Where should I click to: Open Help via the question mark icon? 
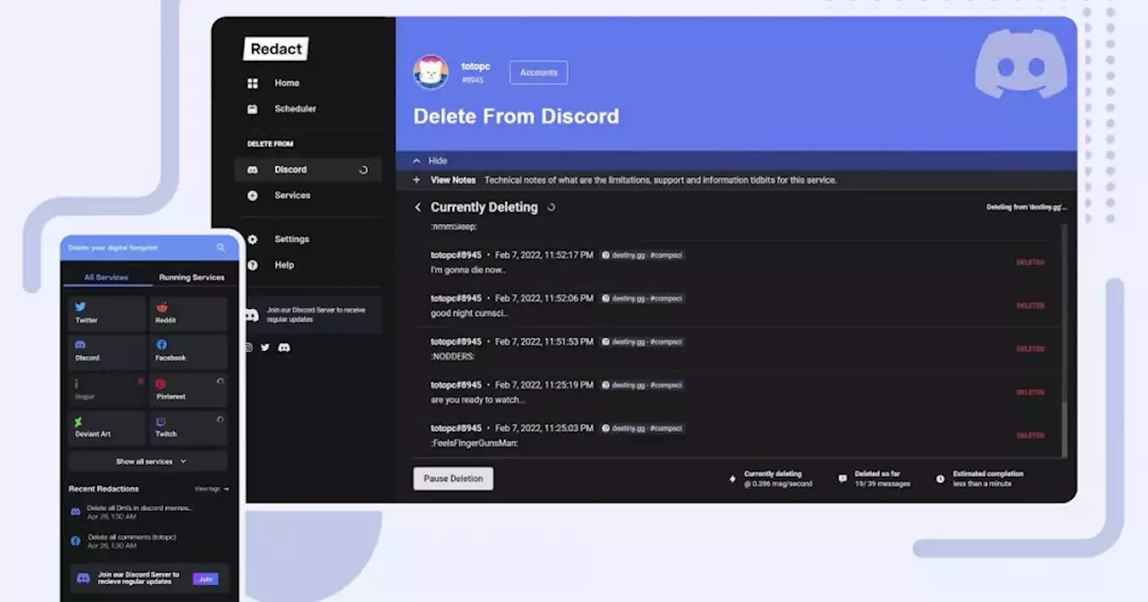click(253, 265)
